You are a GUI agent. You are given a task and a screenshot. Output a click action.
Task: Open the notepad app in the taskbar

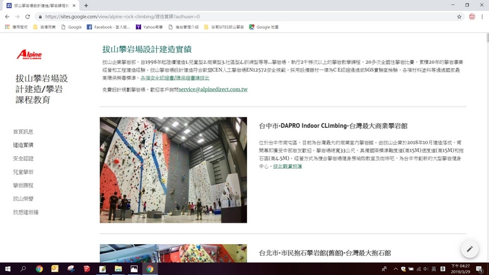pos(102,269)
